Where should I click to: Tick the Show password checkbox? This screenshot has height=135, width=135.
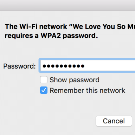click(44, 80)
